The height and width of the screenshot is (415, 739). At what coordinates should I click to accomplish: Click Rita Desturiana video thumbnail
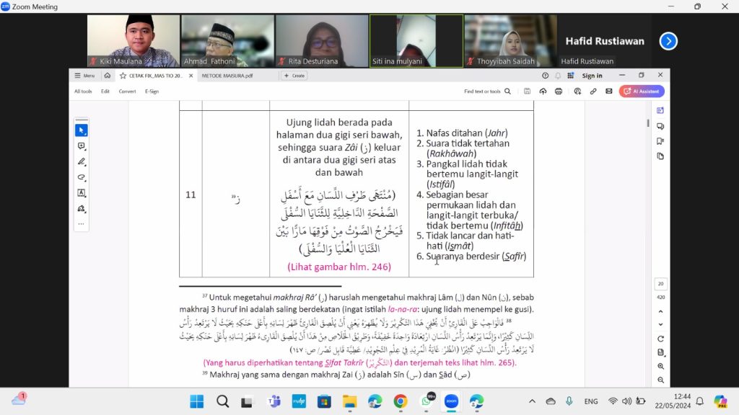point(322,41)
